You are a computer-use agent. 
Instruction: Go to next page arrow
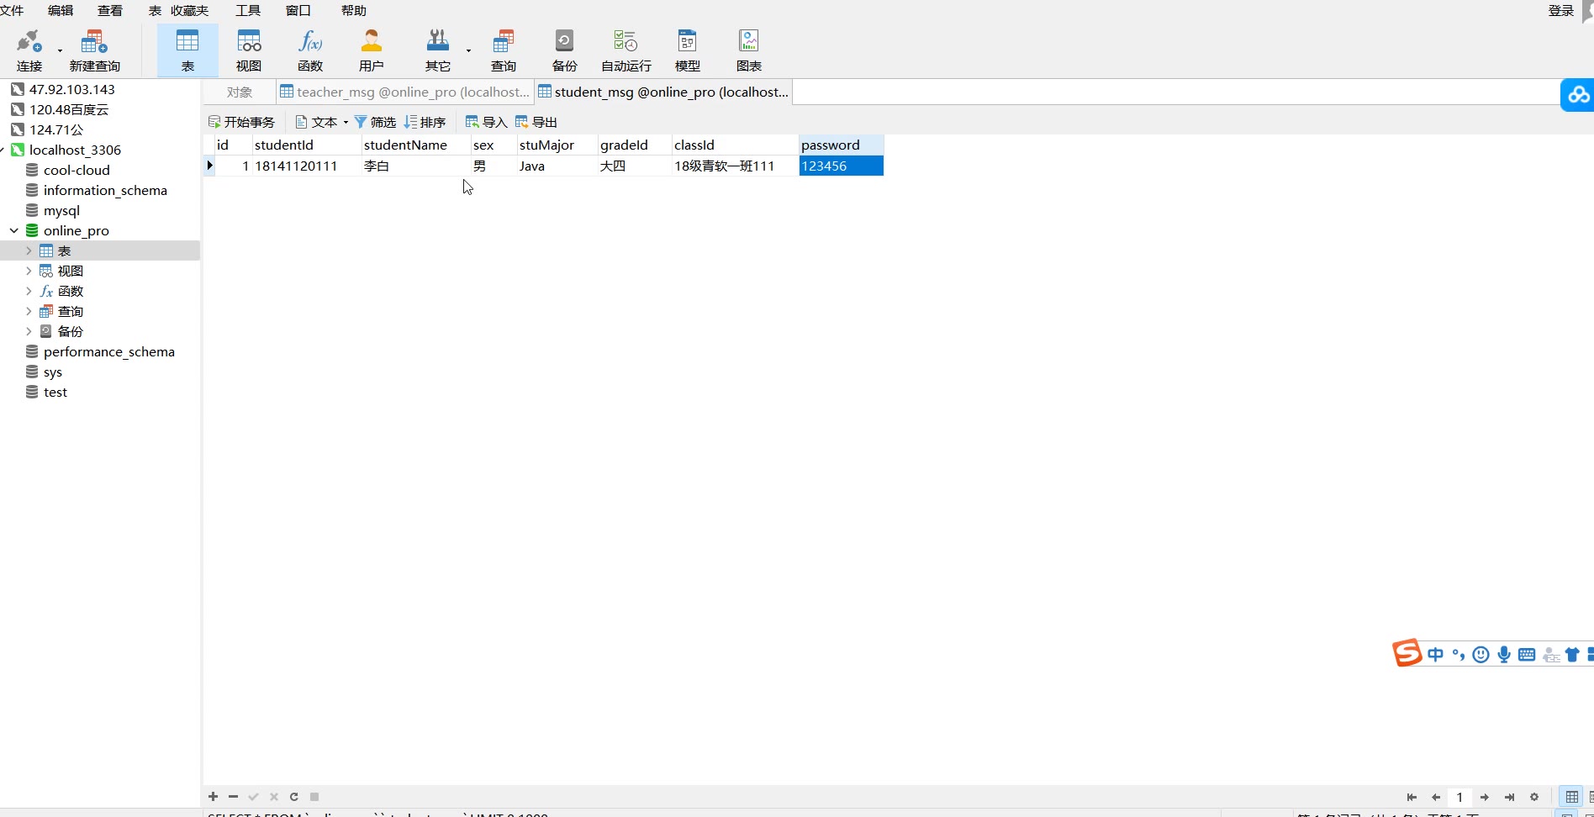[1485, 797]
